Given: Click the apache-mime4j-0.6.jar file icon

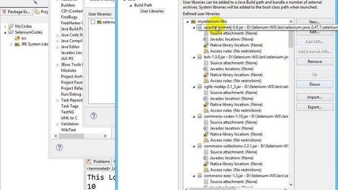Looking at the screenshot, I should (x=200, y=27).
